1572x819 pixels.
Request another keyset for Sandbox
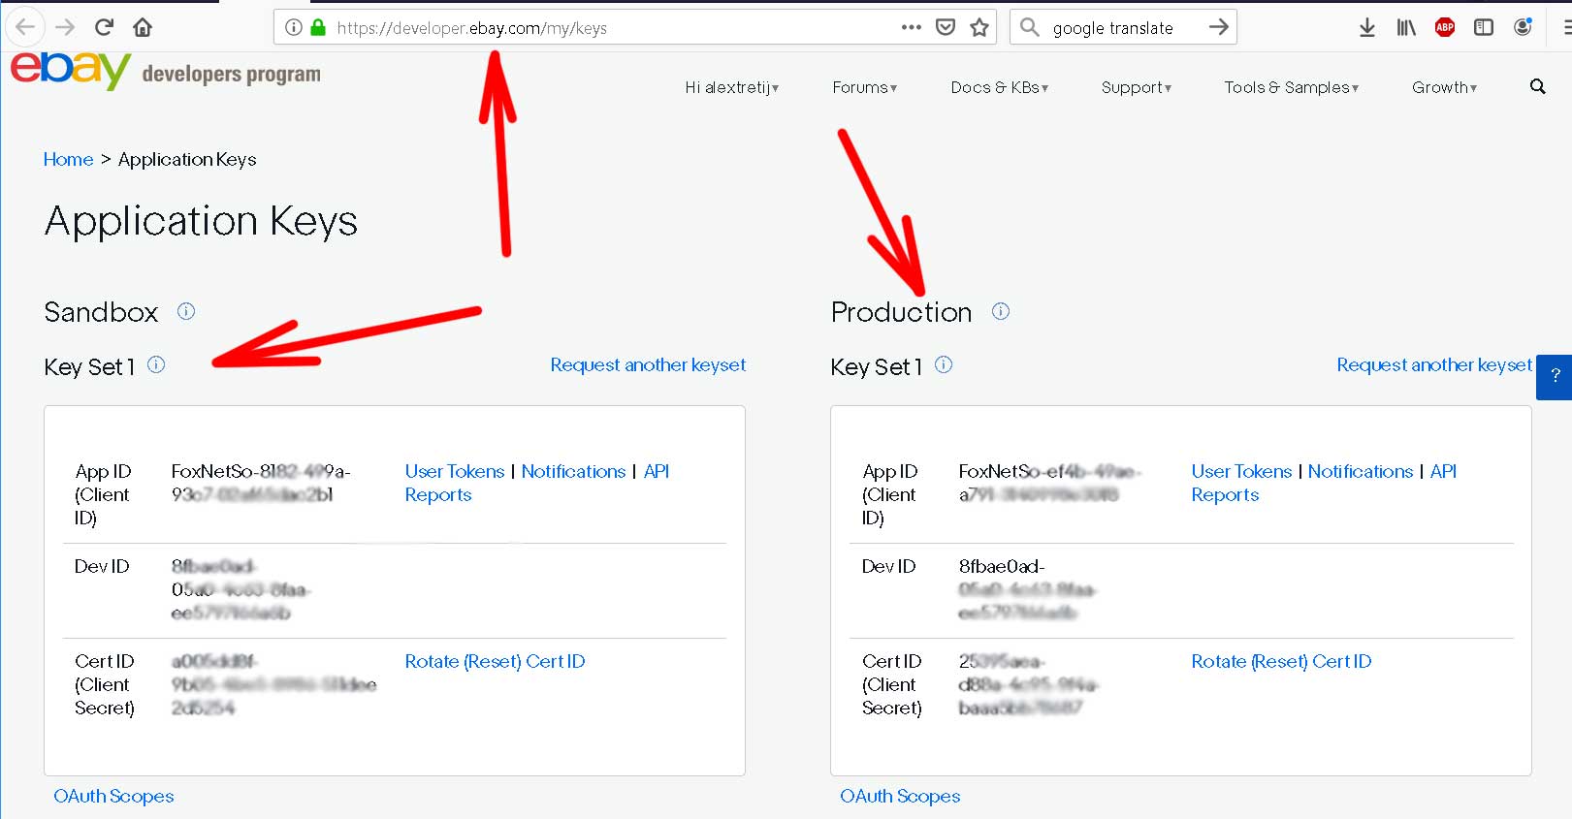pos(648,364)
